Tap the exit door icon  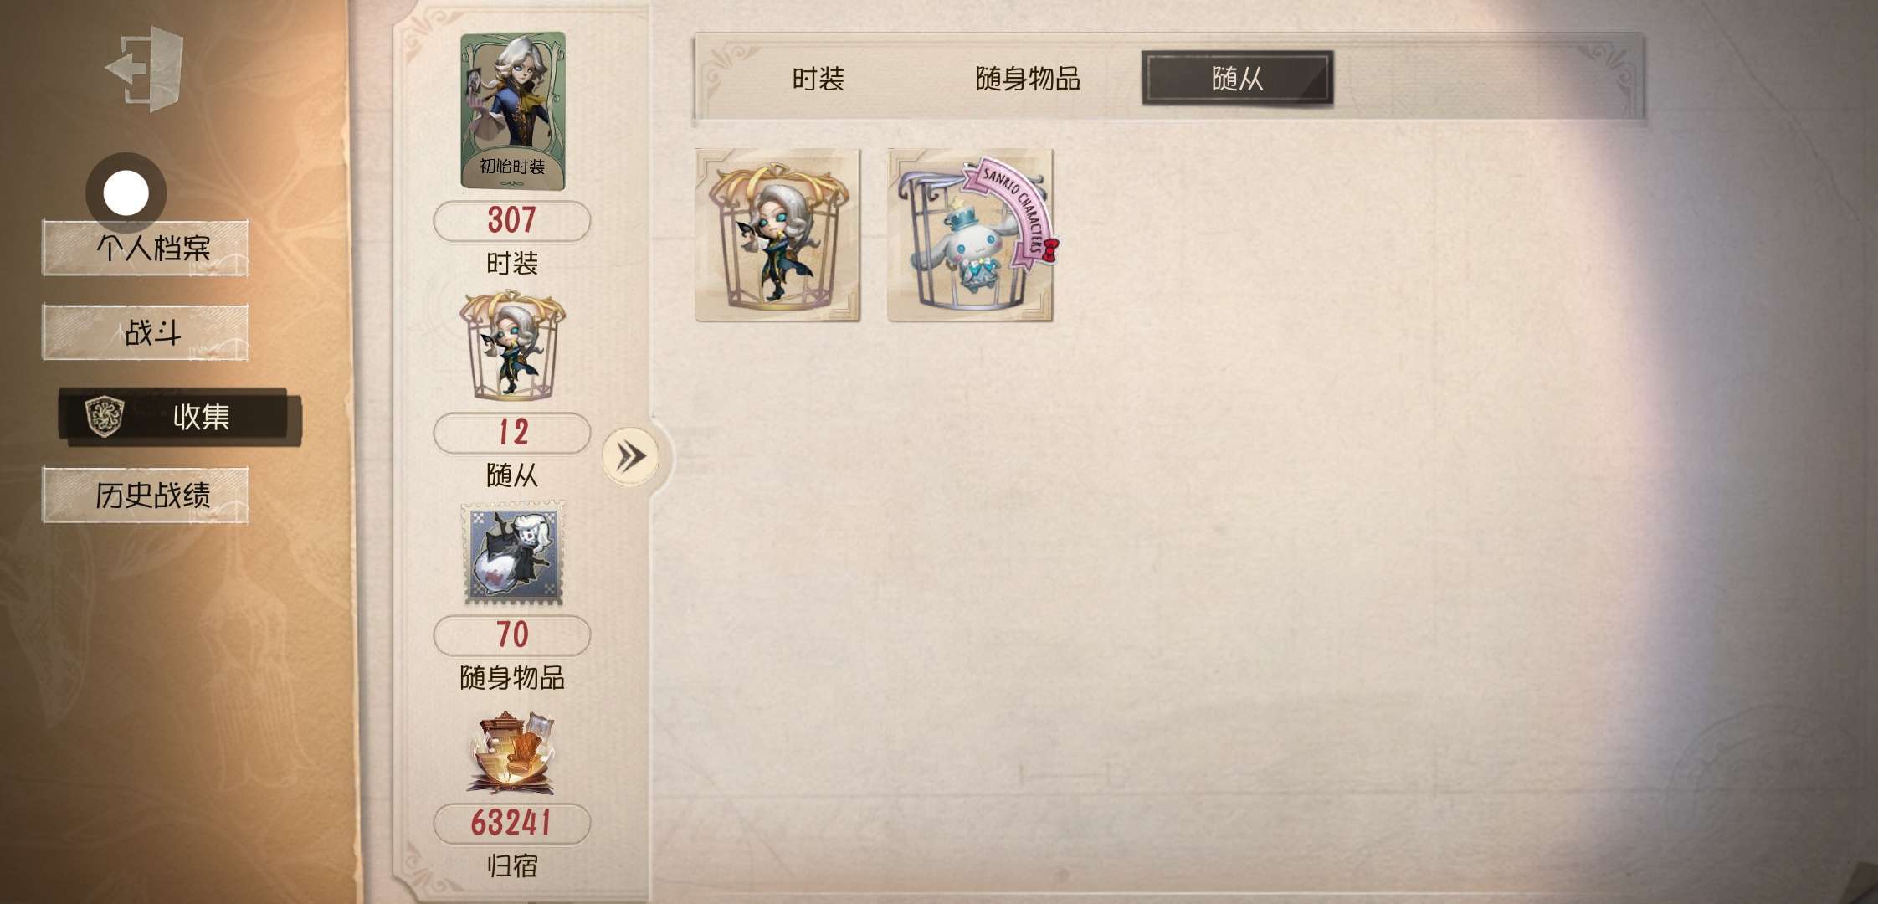(145, 69)
